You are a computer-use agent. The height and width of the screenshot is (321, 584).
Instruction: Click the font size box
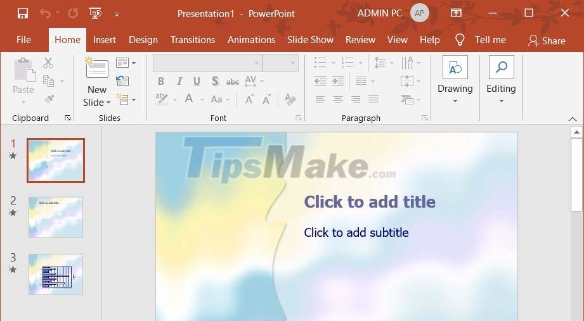coord(280,63)
